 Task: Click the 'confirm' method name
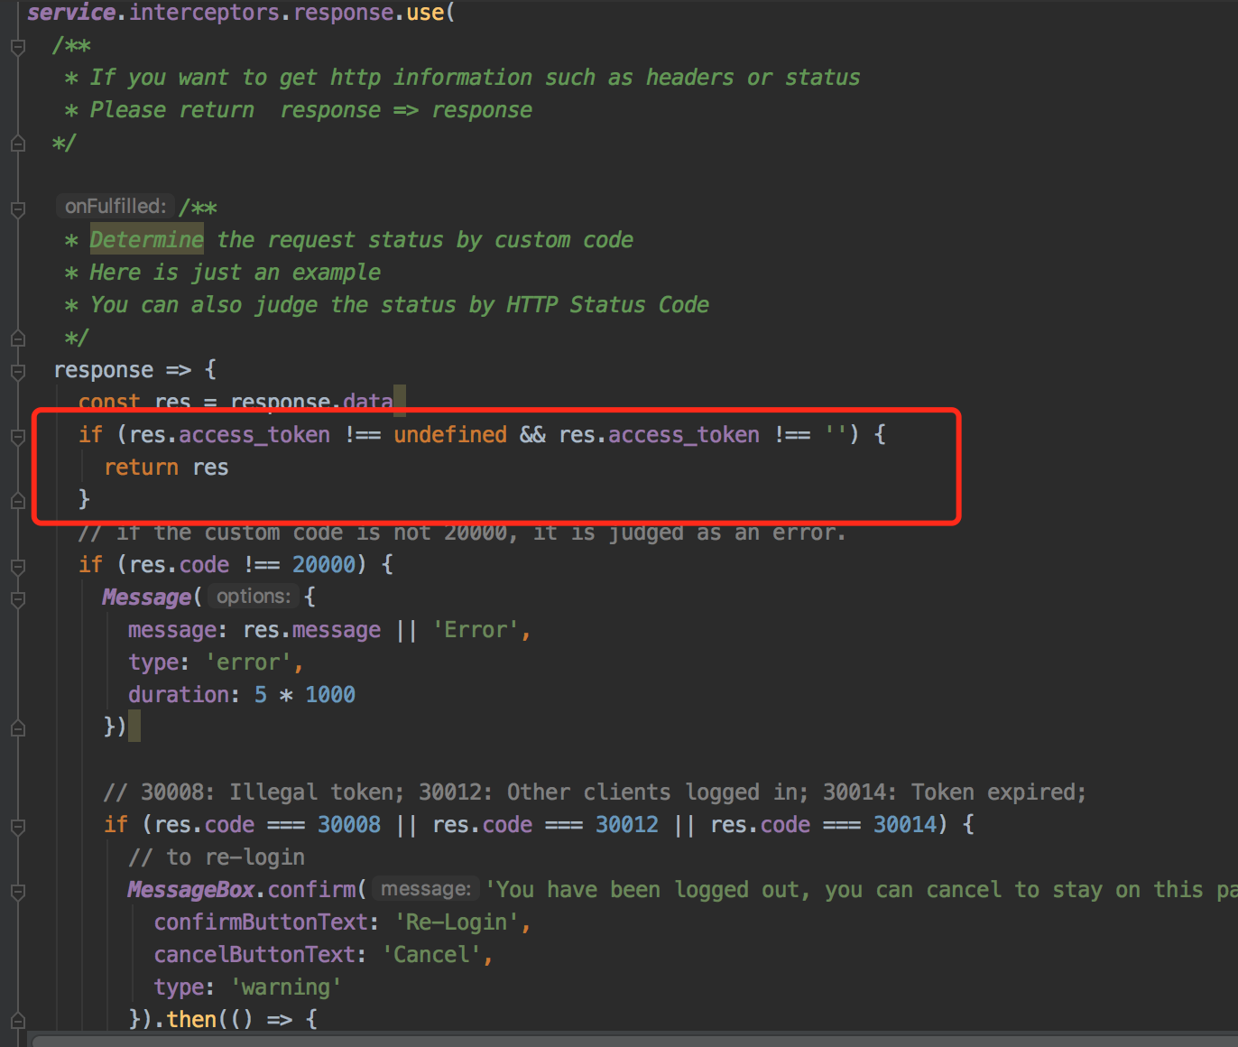pos(311,890)
